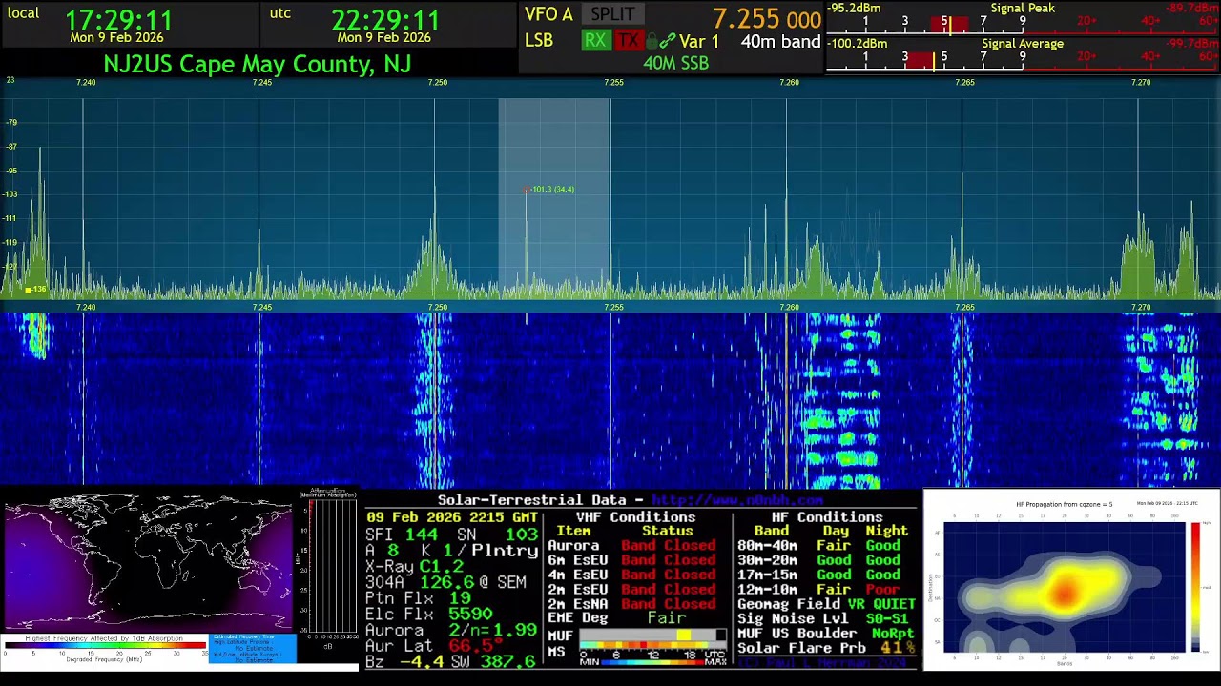
Task: Click the Sig Noise Lvl S0-S1 value
Action: (x=887, y=618)
